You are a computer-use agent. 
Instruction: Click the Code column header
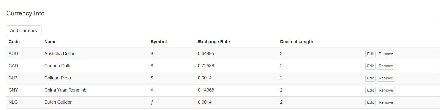point(14,42)
